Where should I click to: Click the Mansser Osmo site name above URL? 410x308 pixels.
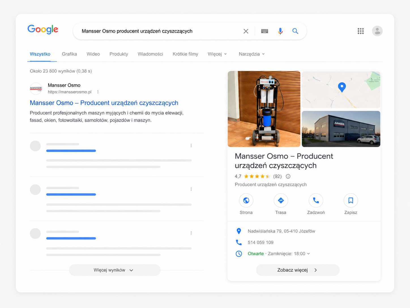click(64, 85)
